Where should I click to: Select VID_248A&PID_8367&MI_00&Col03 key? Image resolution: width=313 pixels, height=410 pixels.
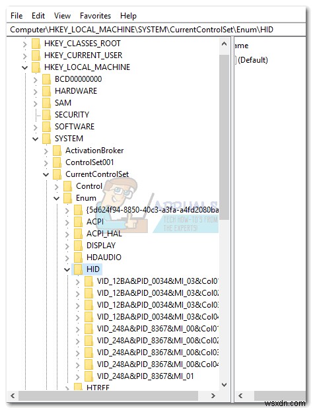(x=158, y=353)
